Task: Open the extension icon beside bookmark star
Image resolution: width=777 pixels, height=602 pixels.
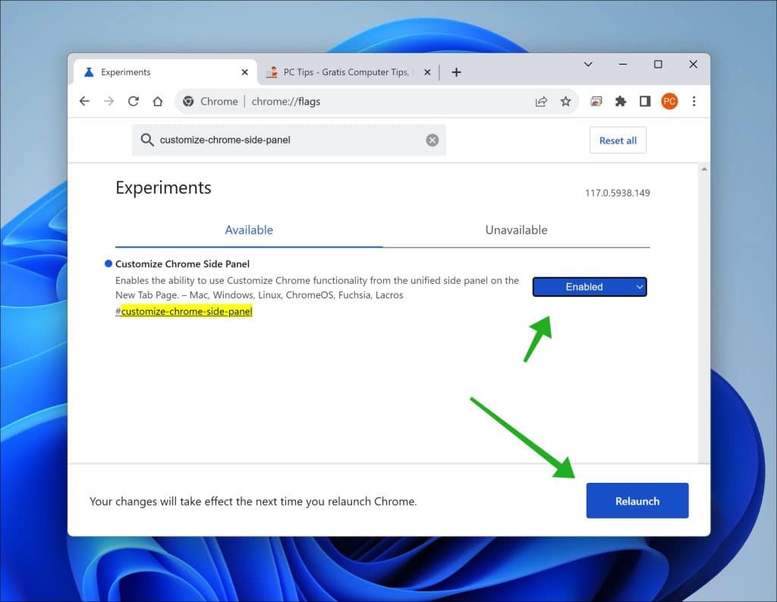Action: (x=596, y=102)
